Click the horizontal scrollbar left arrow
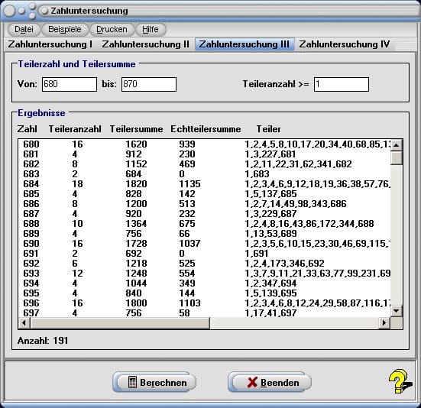Screen dimensions: 421x408 [24, 323]
